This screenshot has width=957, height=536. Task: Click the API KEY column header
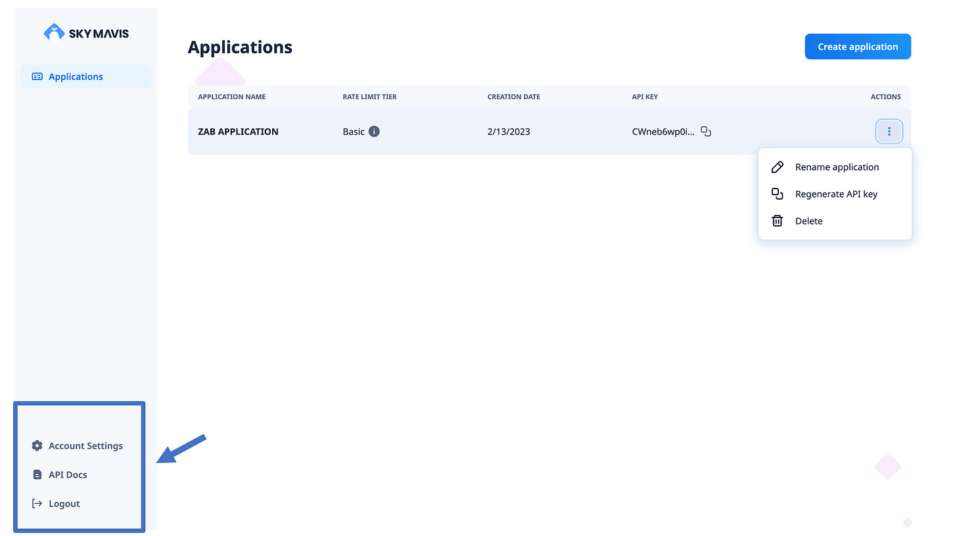645,97
